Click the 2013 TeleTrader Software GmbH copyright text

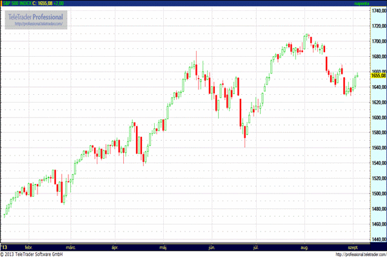[x=35, y=255]
